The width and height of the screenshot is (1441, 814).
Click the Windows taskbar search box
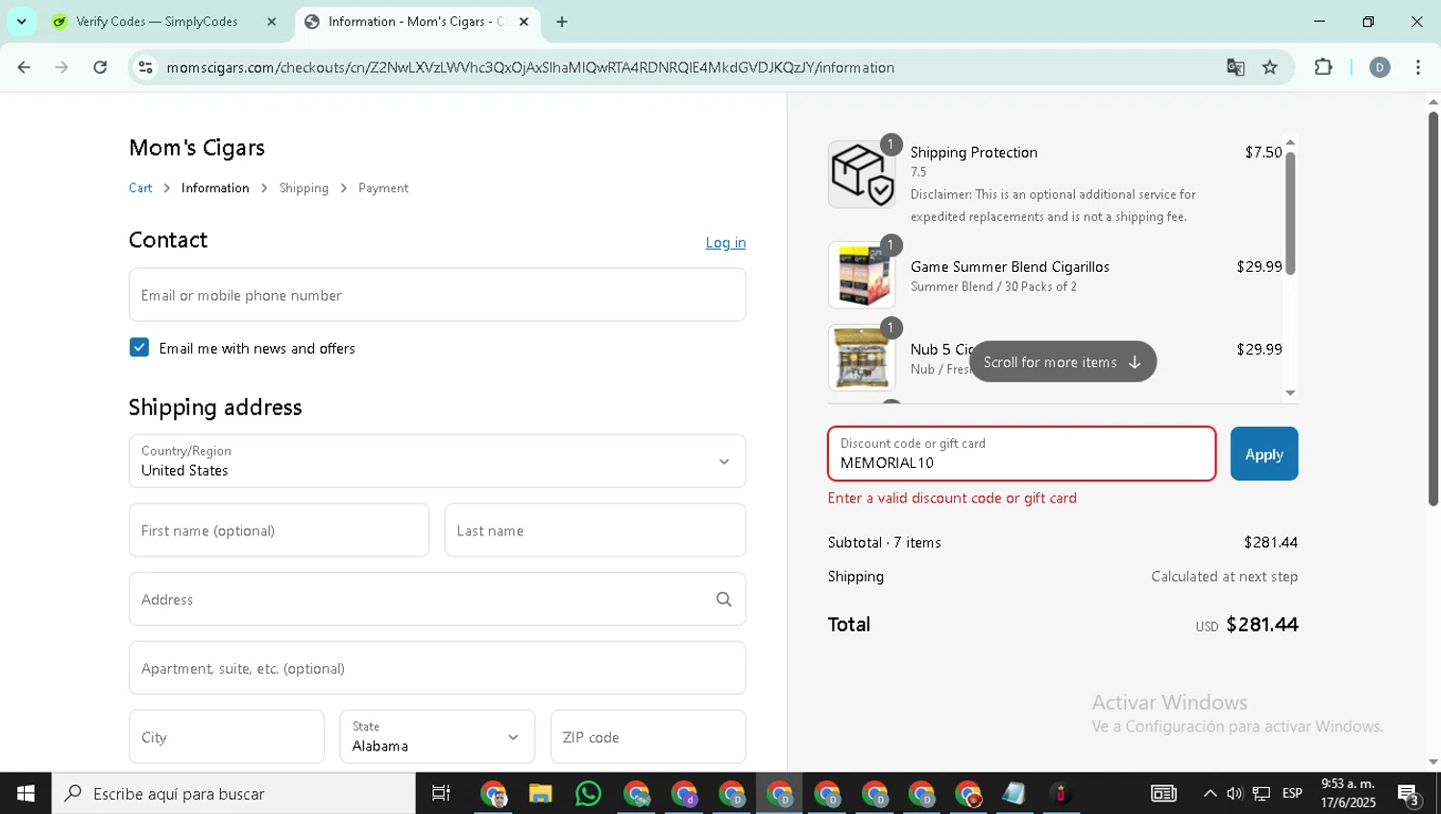233,794
